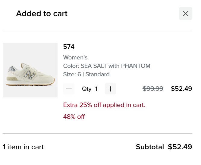Screen dimensions: 201x165
Task: Open the 574 sneaker product thumbnail
Action: tap(30, 70)
